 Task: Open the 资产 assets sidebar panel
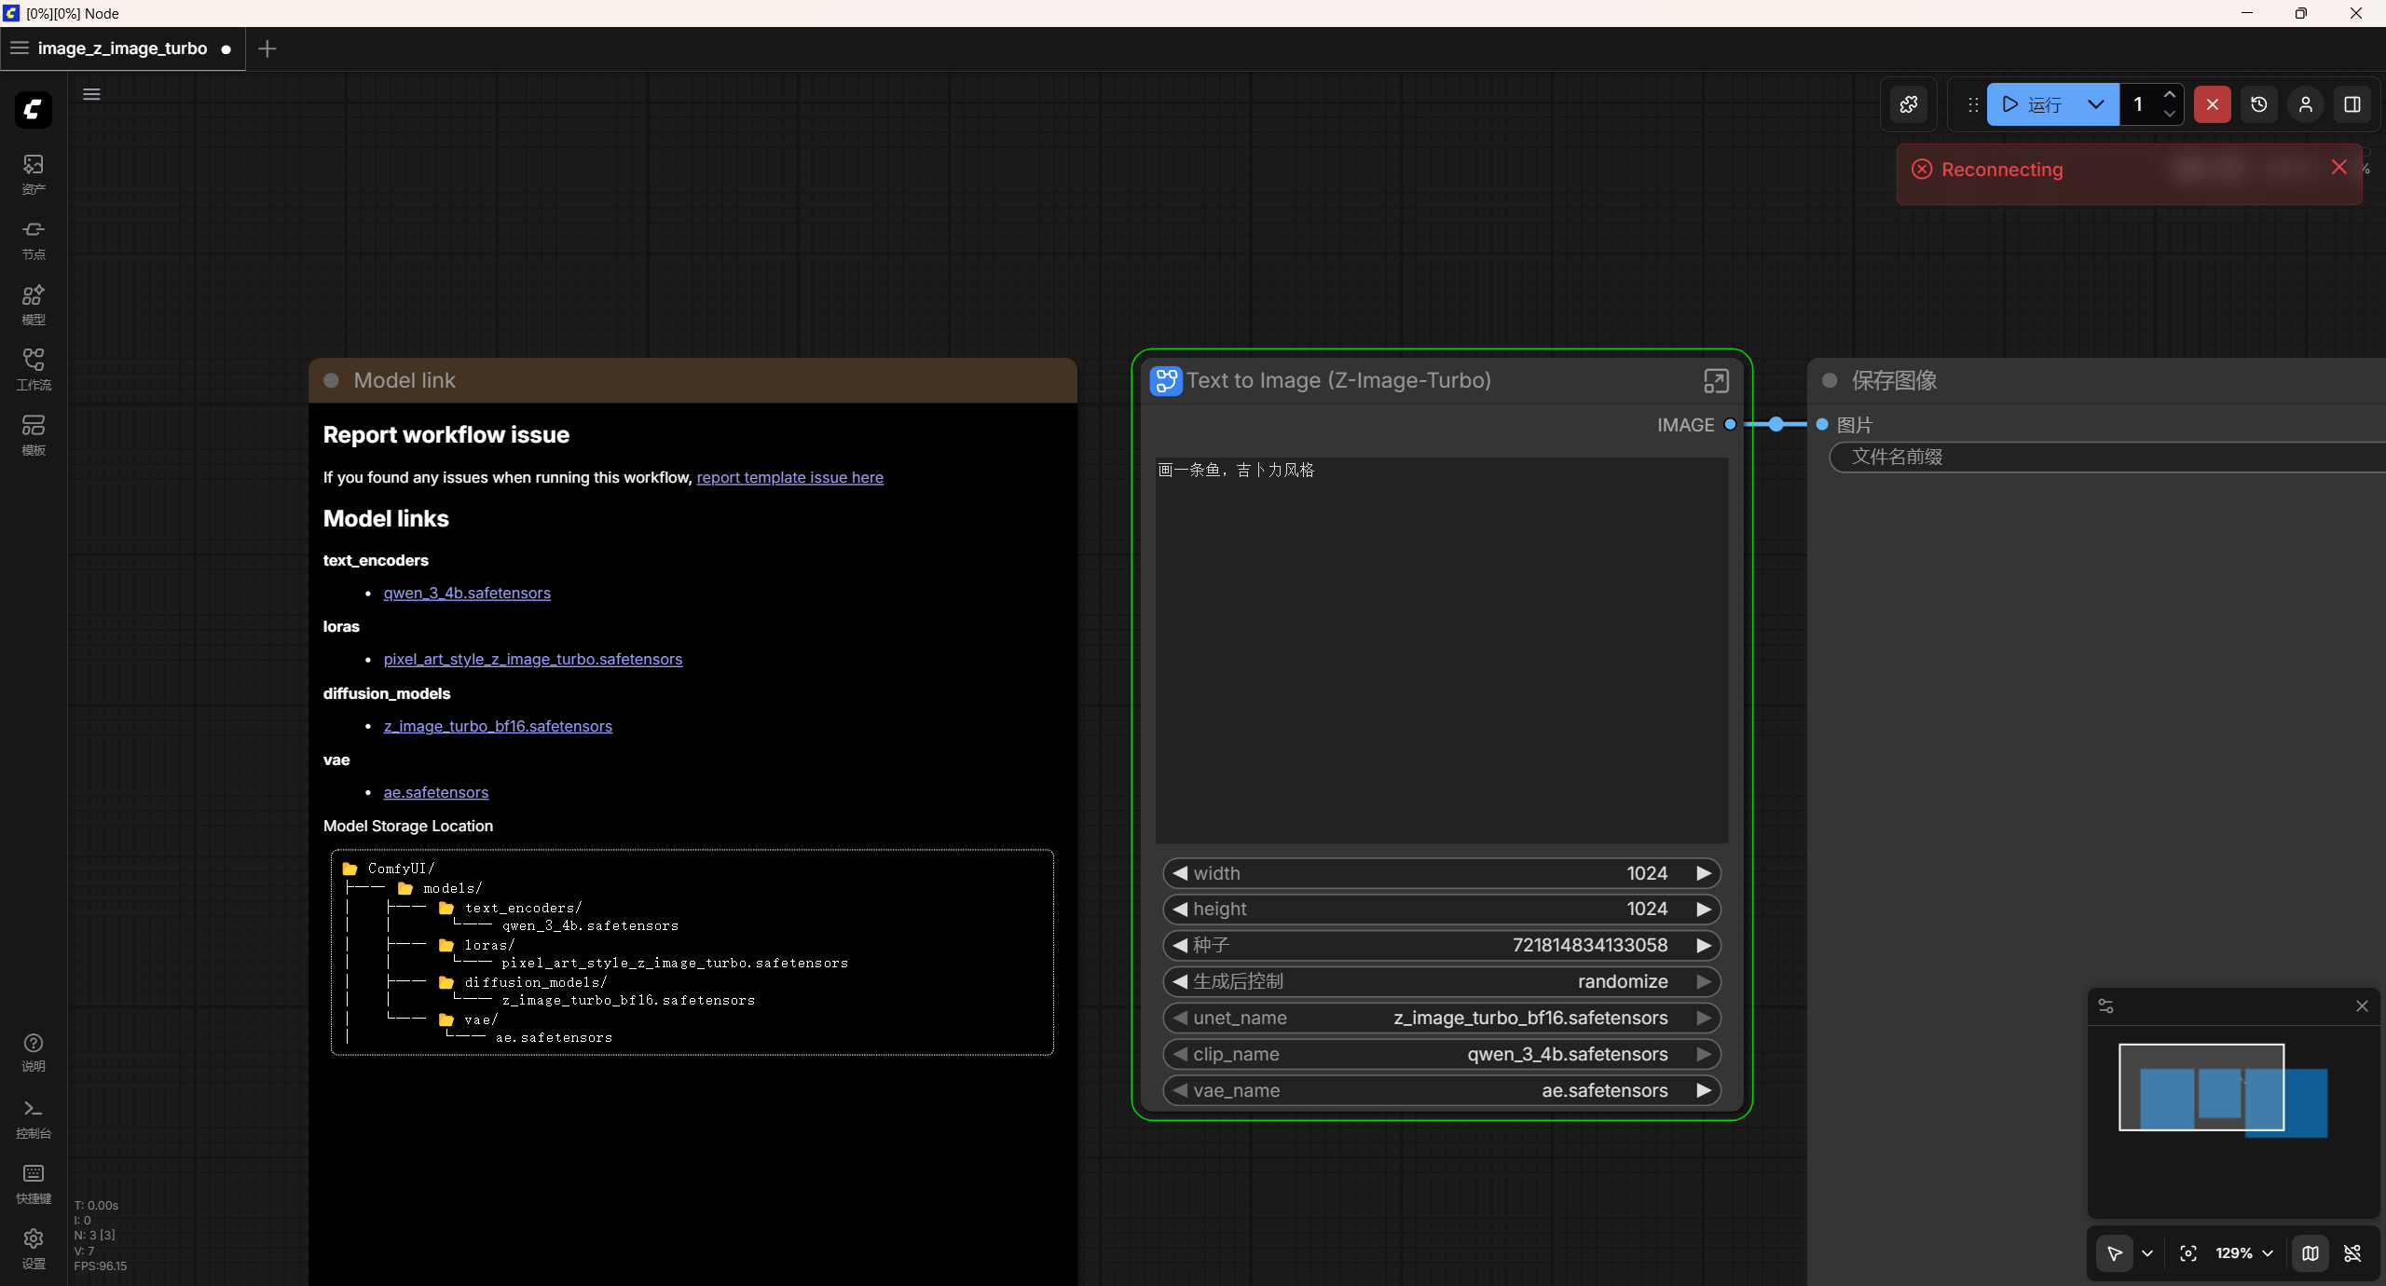click(x=34, y=174)
